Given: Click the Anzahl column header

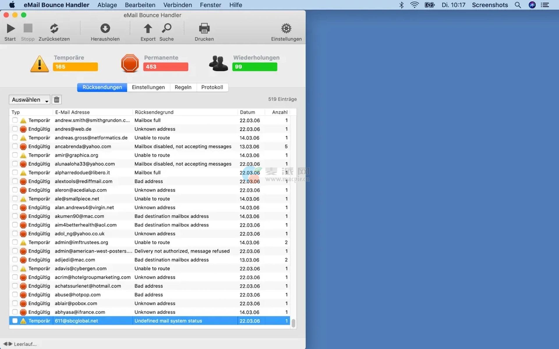Looking at the screenshot, I should click(279, 112).
